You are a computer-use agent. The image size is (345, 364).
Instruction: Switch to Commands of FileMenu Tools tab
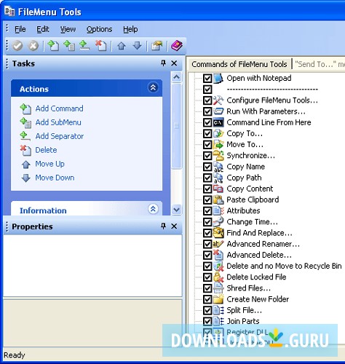pos(239,64)
